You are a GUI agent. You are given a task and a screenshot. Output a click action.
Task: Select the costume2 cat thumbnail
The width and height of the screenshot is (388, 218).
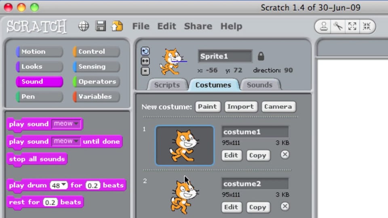pos(185,197)
